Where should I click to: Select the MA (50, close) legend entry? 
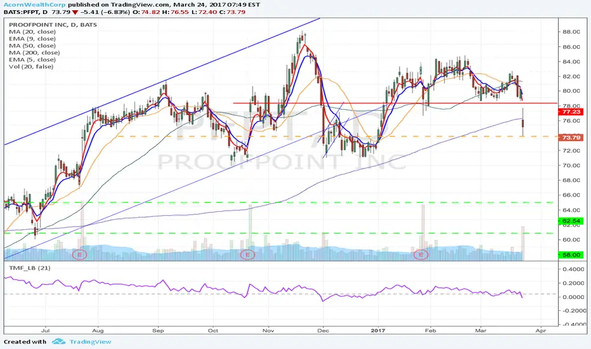point(32,46)
